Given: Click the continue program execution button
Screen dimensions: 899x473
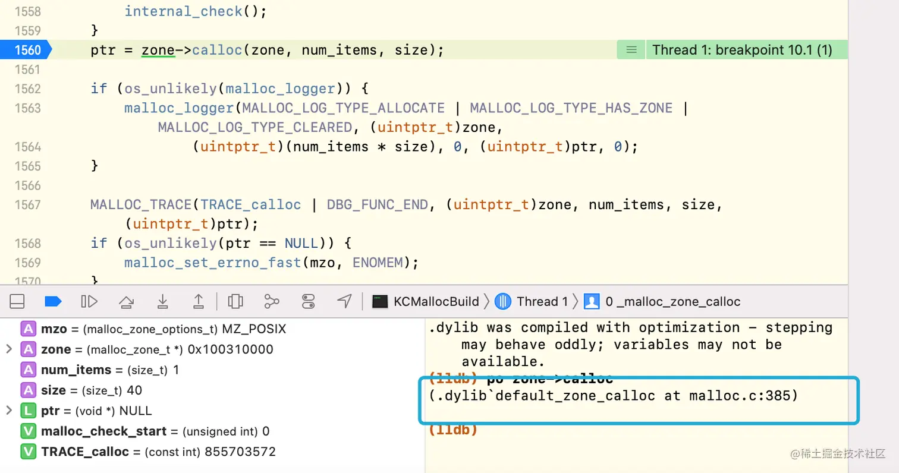Looking at the screenshot, I should tap(89, 301).
